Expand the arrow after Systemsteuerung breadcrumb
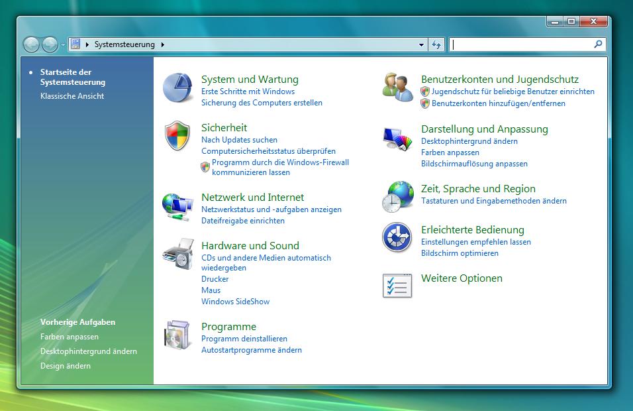The image size is (633, 411). point(163,44)
